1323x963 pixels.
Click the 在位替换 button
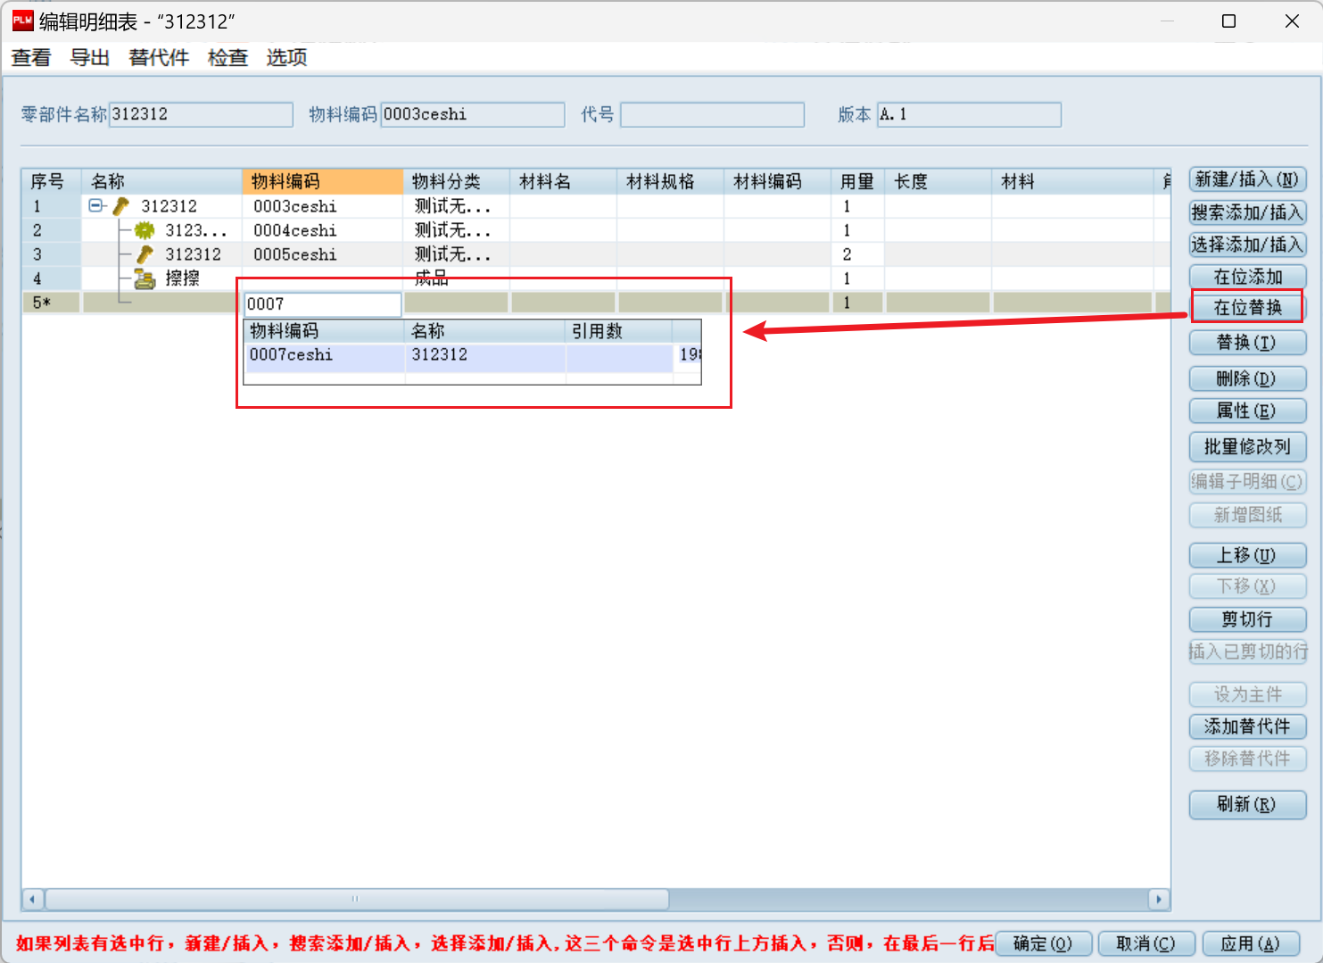tap(1247, 308)
